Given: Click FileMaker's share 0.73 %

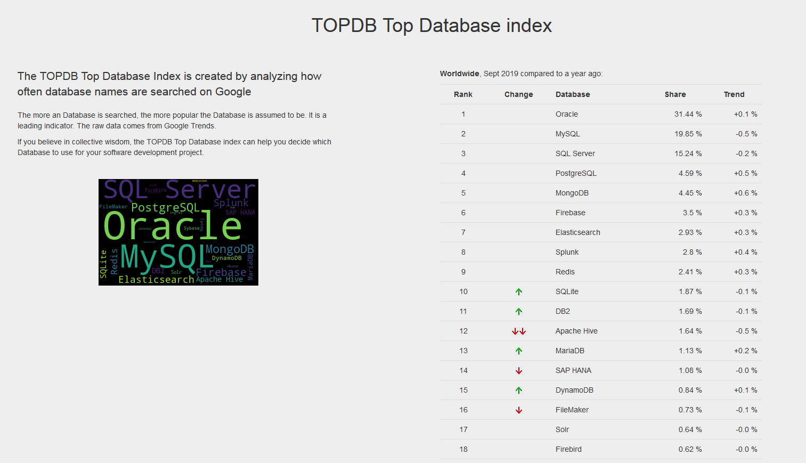Looking at the screenshot, I should [x=690, y=410].
